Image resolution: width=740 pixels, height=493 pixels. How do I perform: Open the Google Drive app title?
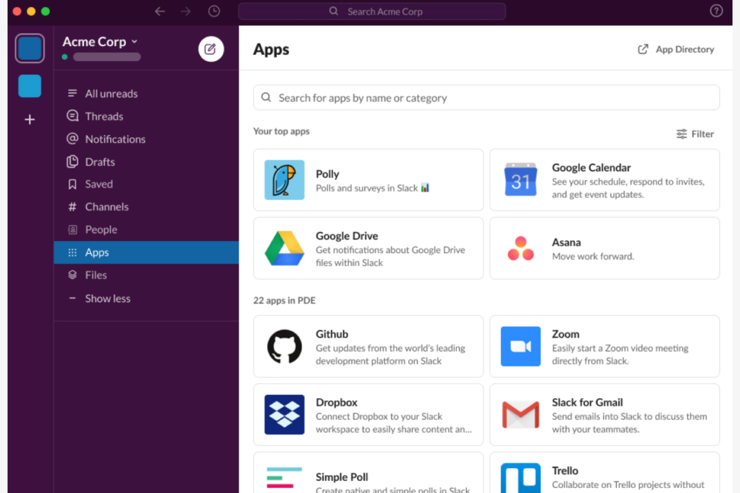click(346, 236)
